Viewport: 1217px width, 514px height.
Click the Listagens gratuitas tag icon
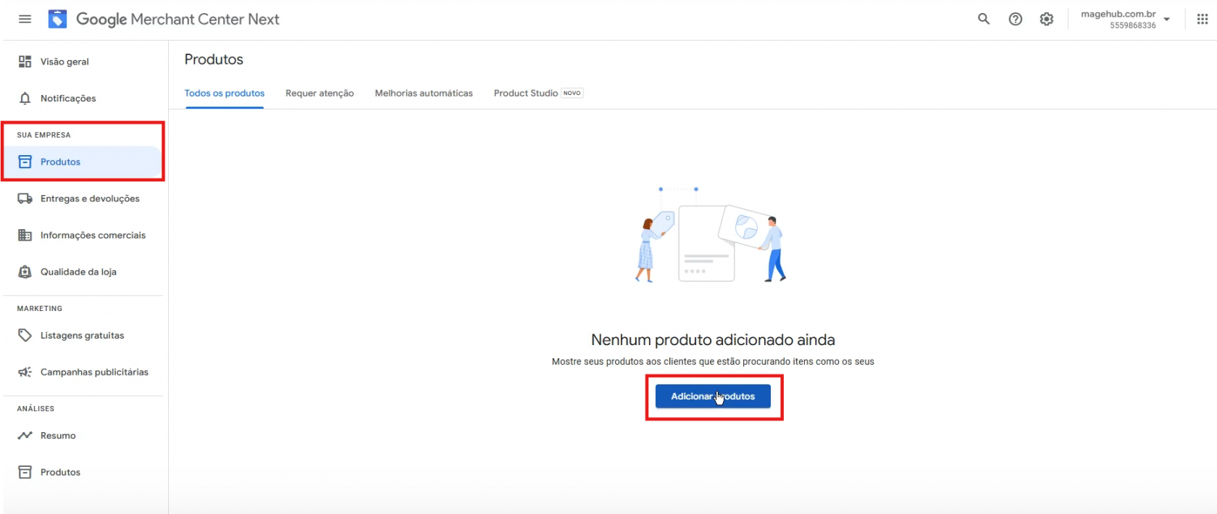pyautogui.click(x=25, y=335)
